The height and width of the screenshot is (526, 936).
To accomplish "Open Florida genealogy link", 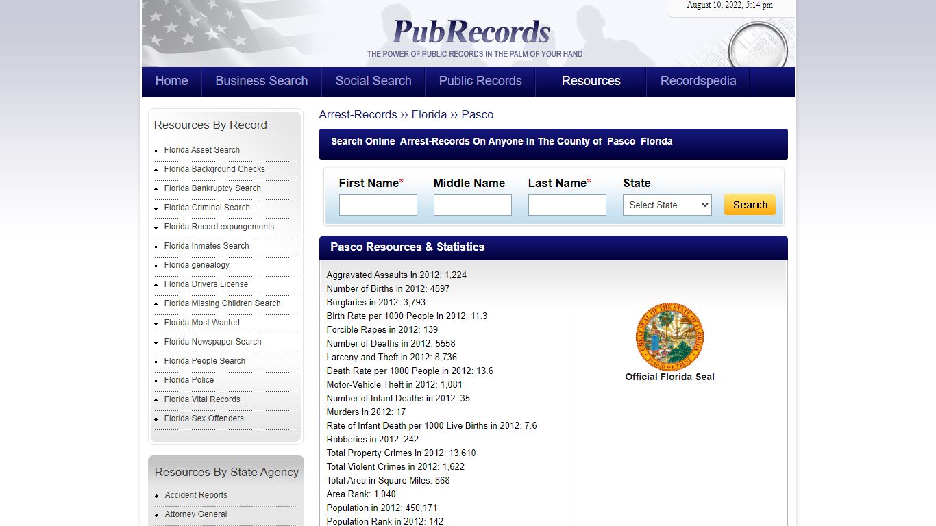I will click(197, 265).
